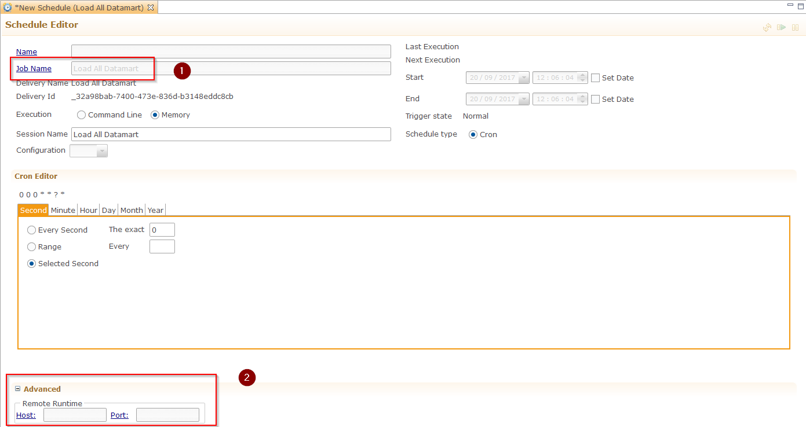806x427 pixels.
Task: Click the cron expression '0 0 0 * * ? *'
Action: (x=42, y=194)
